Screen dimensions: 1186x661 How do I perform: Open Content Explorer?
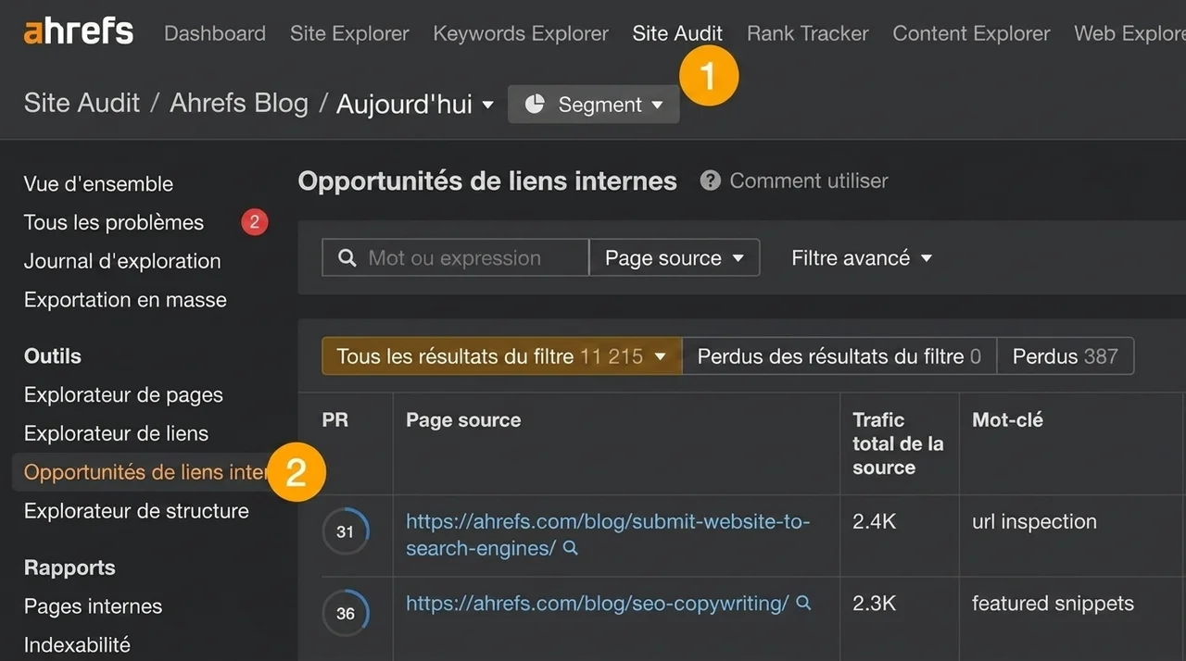(971, 33)
